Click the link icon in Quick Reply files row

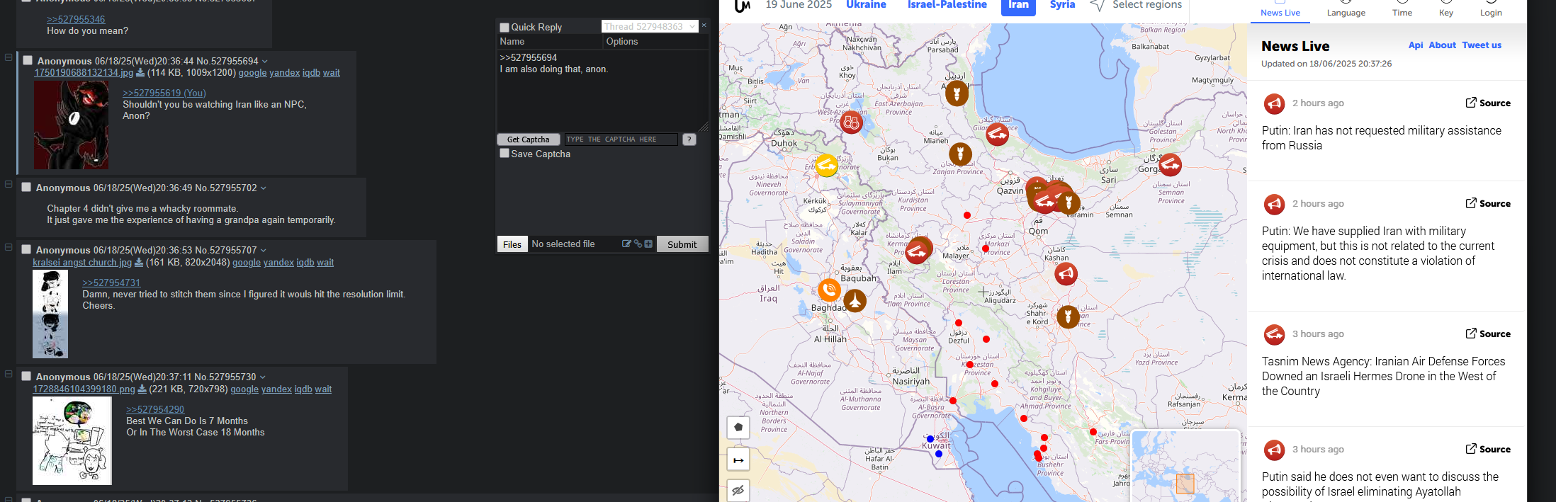(638, 244)
